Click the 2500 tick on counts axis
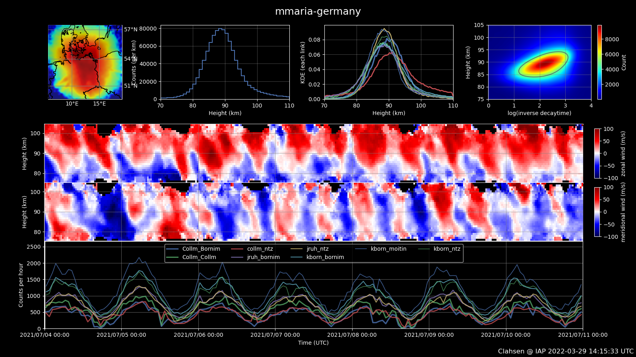Viewport: 636px width, 357px height. (x=34, y=247)
